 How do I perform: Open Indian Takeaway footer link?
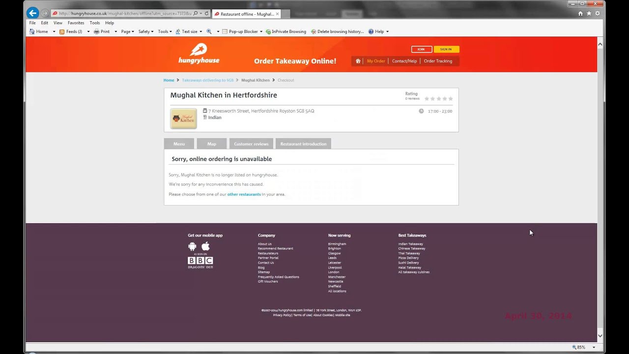411,244
